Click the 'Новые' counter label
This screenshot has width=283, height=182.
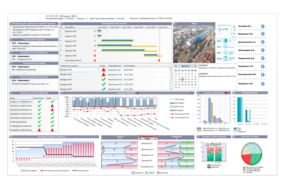tap(148, 138)
